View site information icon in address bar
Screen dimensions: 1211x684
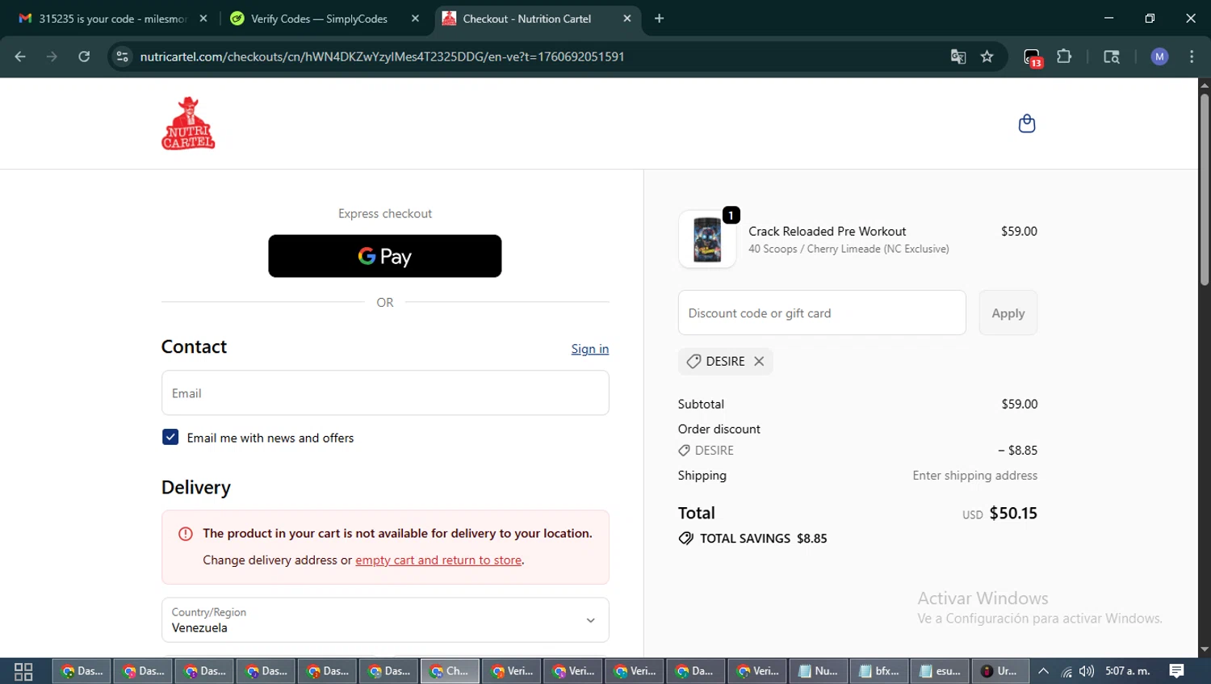(122, 57)
